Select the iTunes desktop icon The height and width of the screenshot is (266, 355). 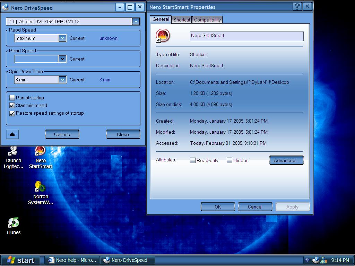click(x=14, y=223)
